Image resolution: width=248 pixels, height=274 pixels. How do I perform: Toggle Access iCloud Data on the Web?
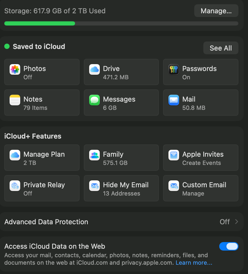click(x=229, y=246)
